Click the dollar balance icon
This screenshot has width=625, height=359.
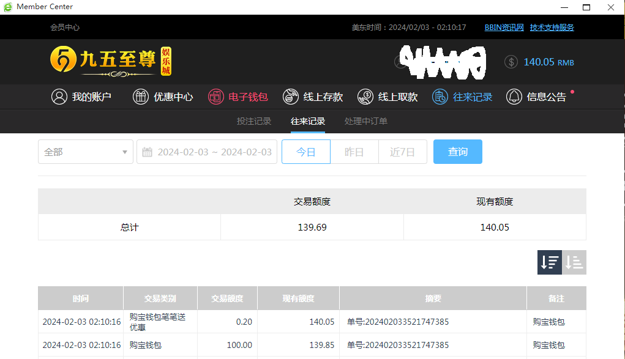pyautogui.click(x=511, y=62)
